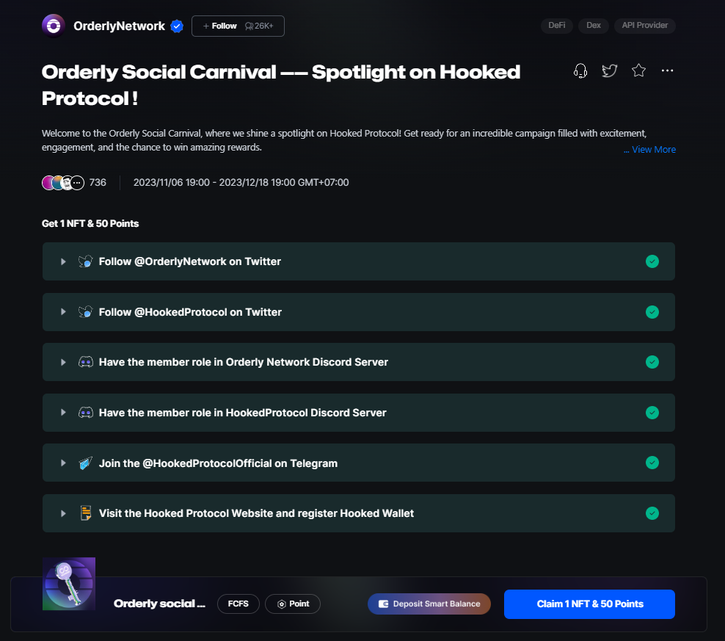The height and width of the screenshot is (641, 725).
Task: Click the green checkmark on the Telegram task
Action: click(652, 463)
